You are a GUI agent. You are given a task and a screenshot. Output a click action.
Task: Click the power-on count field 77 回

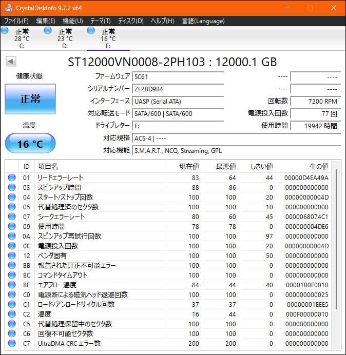coord(315,113)
